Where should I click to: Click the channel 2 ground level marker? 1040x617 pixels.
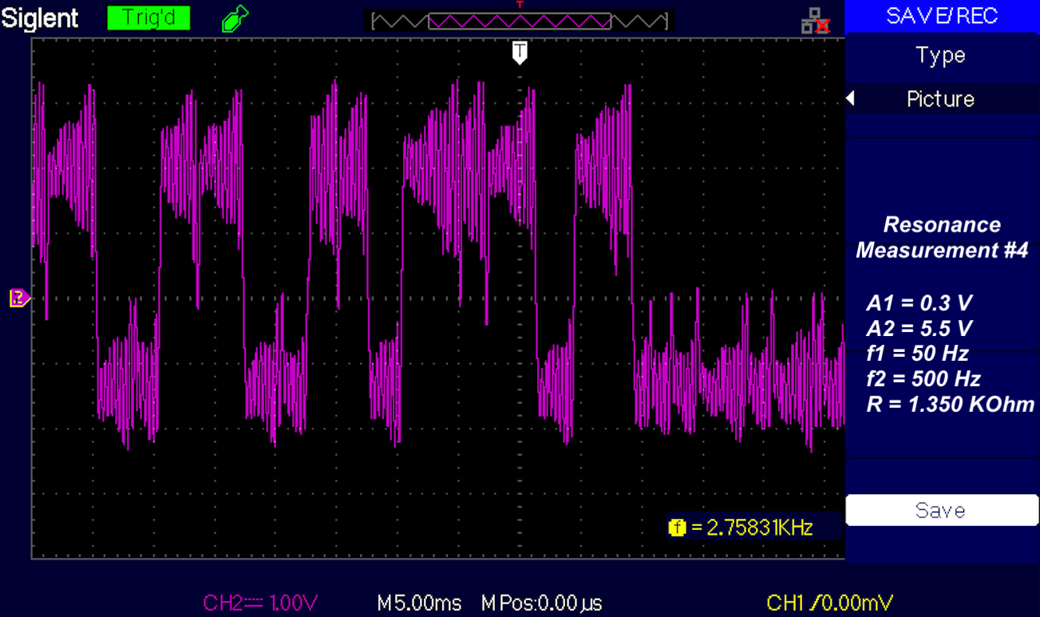point(19,299)
